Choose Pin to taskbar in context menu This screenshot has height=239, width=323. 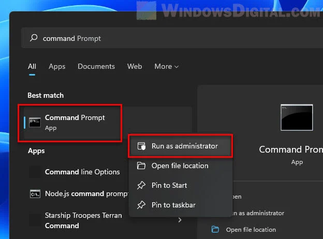pos(181,205)
